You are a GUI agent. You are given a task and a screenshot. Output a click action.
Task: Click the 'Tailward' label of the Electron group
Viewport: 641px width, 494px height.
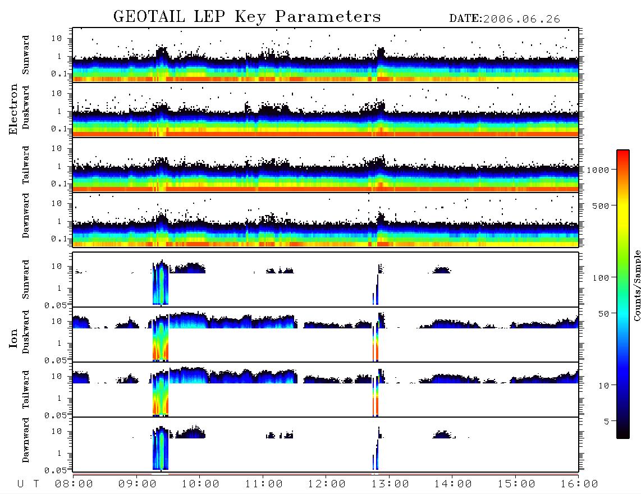(x=26, y=165)
